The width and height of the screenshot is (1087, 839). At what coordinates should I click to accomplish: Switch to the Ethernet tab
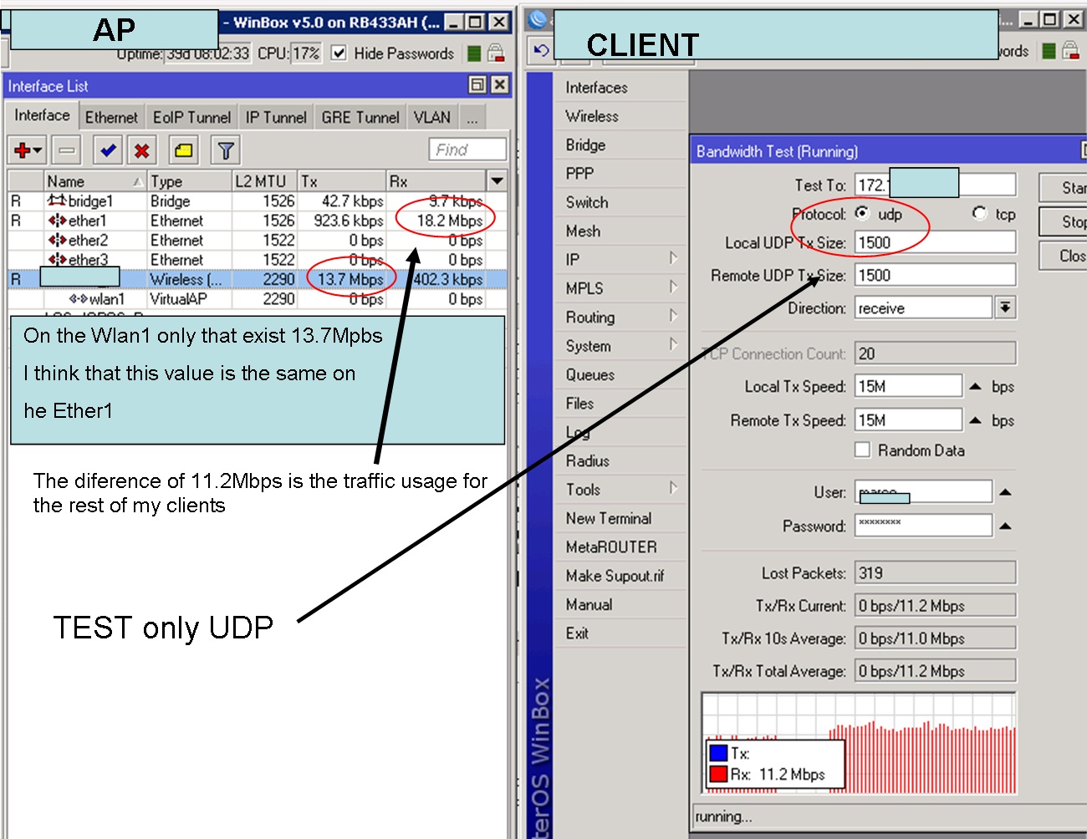[x=111, y=117]
